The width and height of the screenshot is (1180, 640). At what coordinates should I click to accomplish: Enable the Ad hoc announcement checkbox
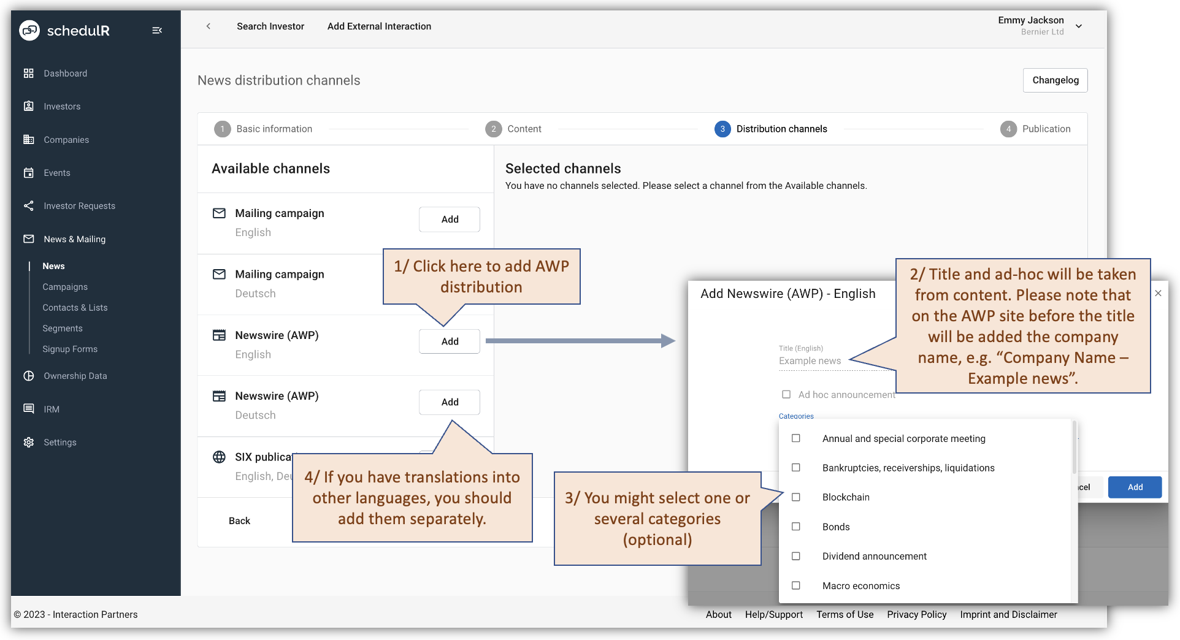pyautogui.click(x=786, y=394)
